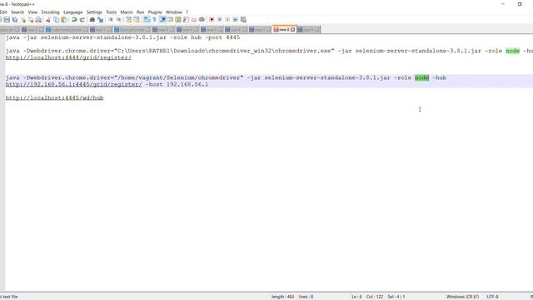Click the Close document toolbar icon
This screenshot has height=300, width=533.
(x=23, y=20)
